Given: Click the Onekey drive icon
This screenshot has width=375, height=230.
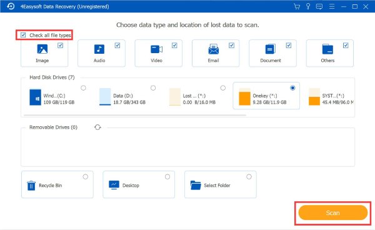Looking at the screenshot, I should (244, 97).
